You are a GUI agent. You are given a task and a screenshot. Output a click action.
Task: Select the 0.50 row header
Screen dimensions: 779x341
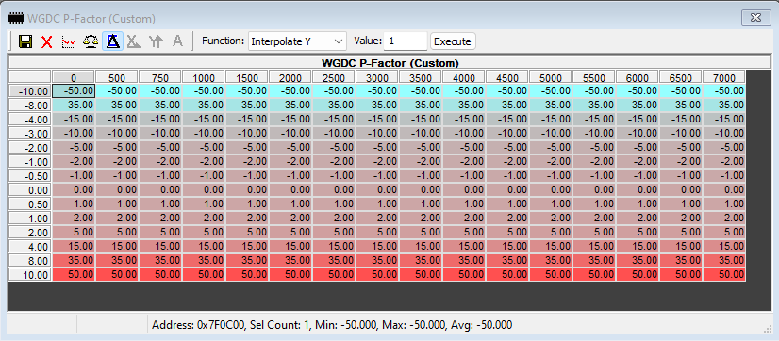(30, 204)
